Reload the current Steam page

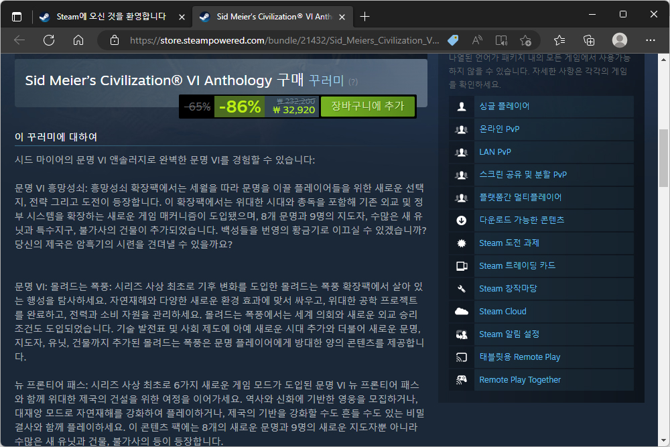click(x=49, y=40)
